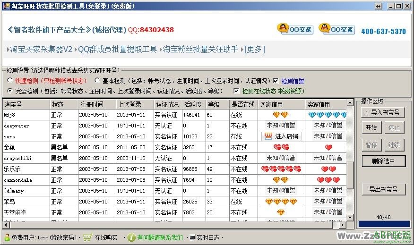
Task: Click seller blue diamonds for k8j8
Action: click(x=328, y=115)
